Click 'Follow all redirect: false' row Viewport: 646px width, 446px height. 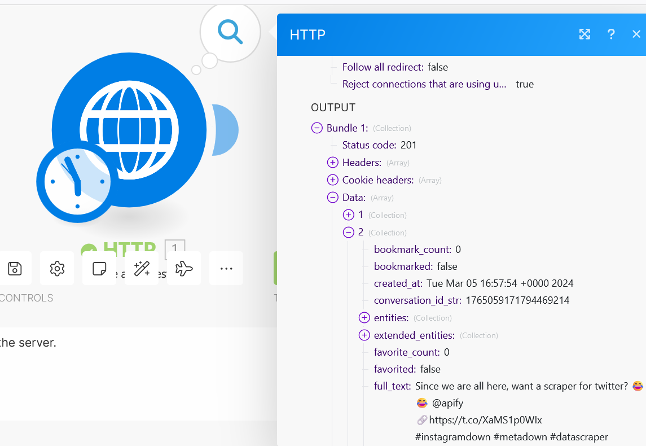tap(395, 67)
